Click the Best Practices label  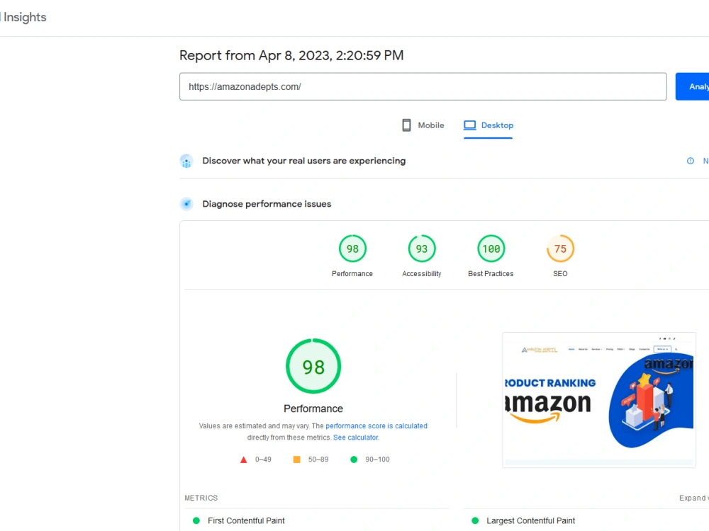pos(491,273)
